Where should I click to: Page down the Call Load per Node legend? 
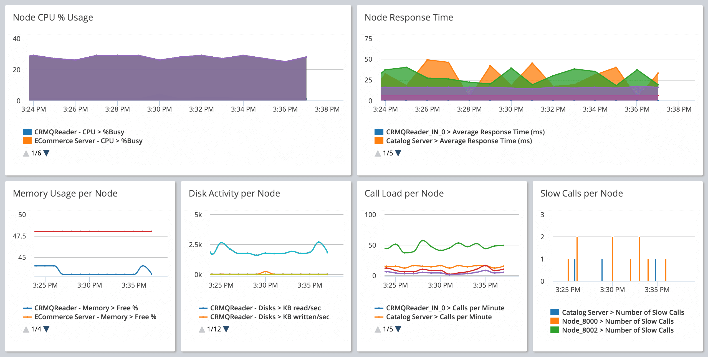click(398, 329)
